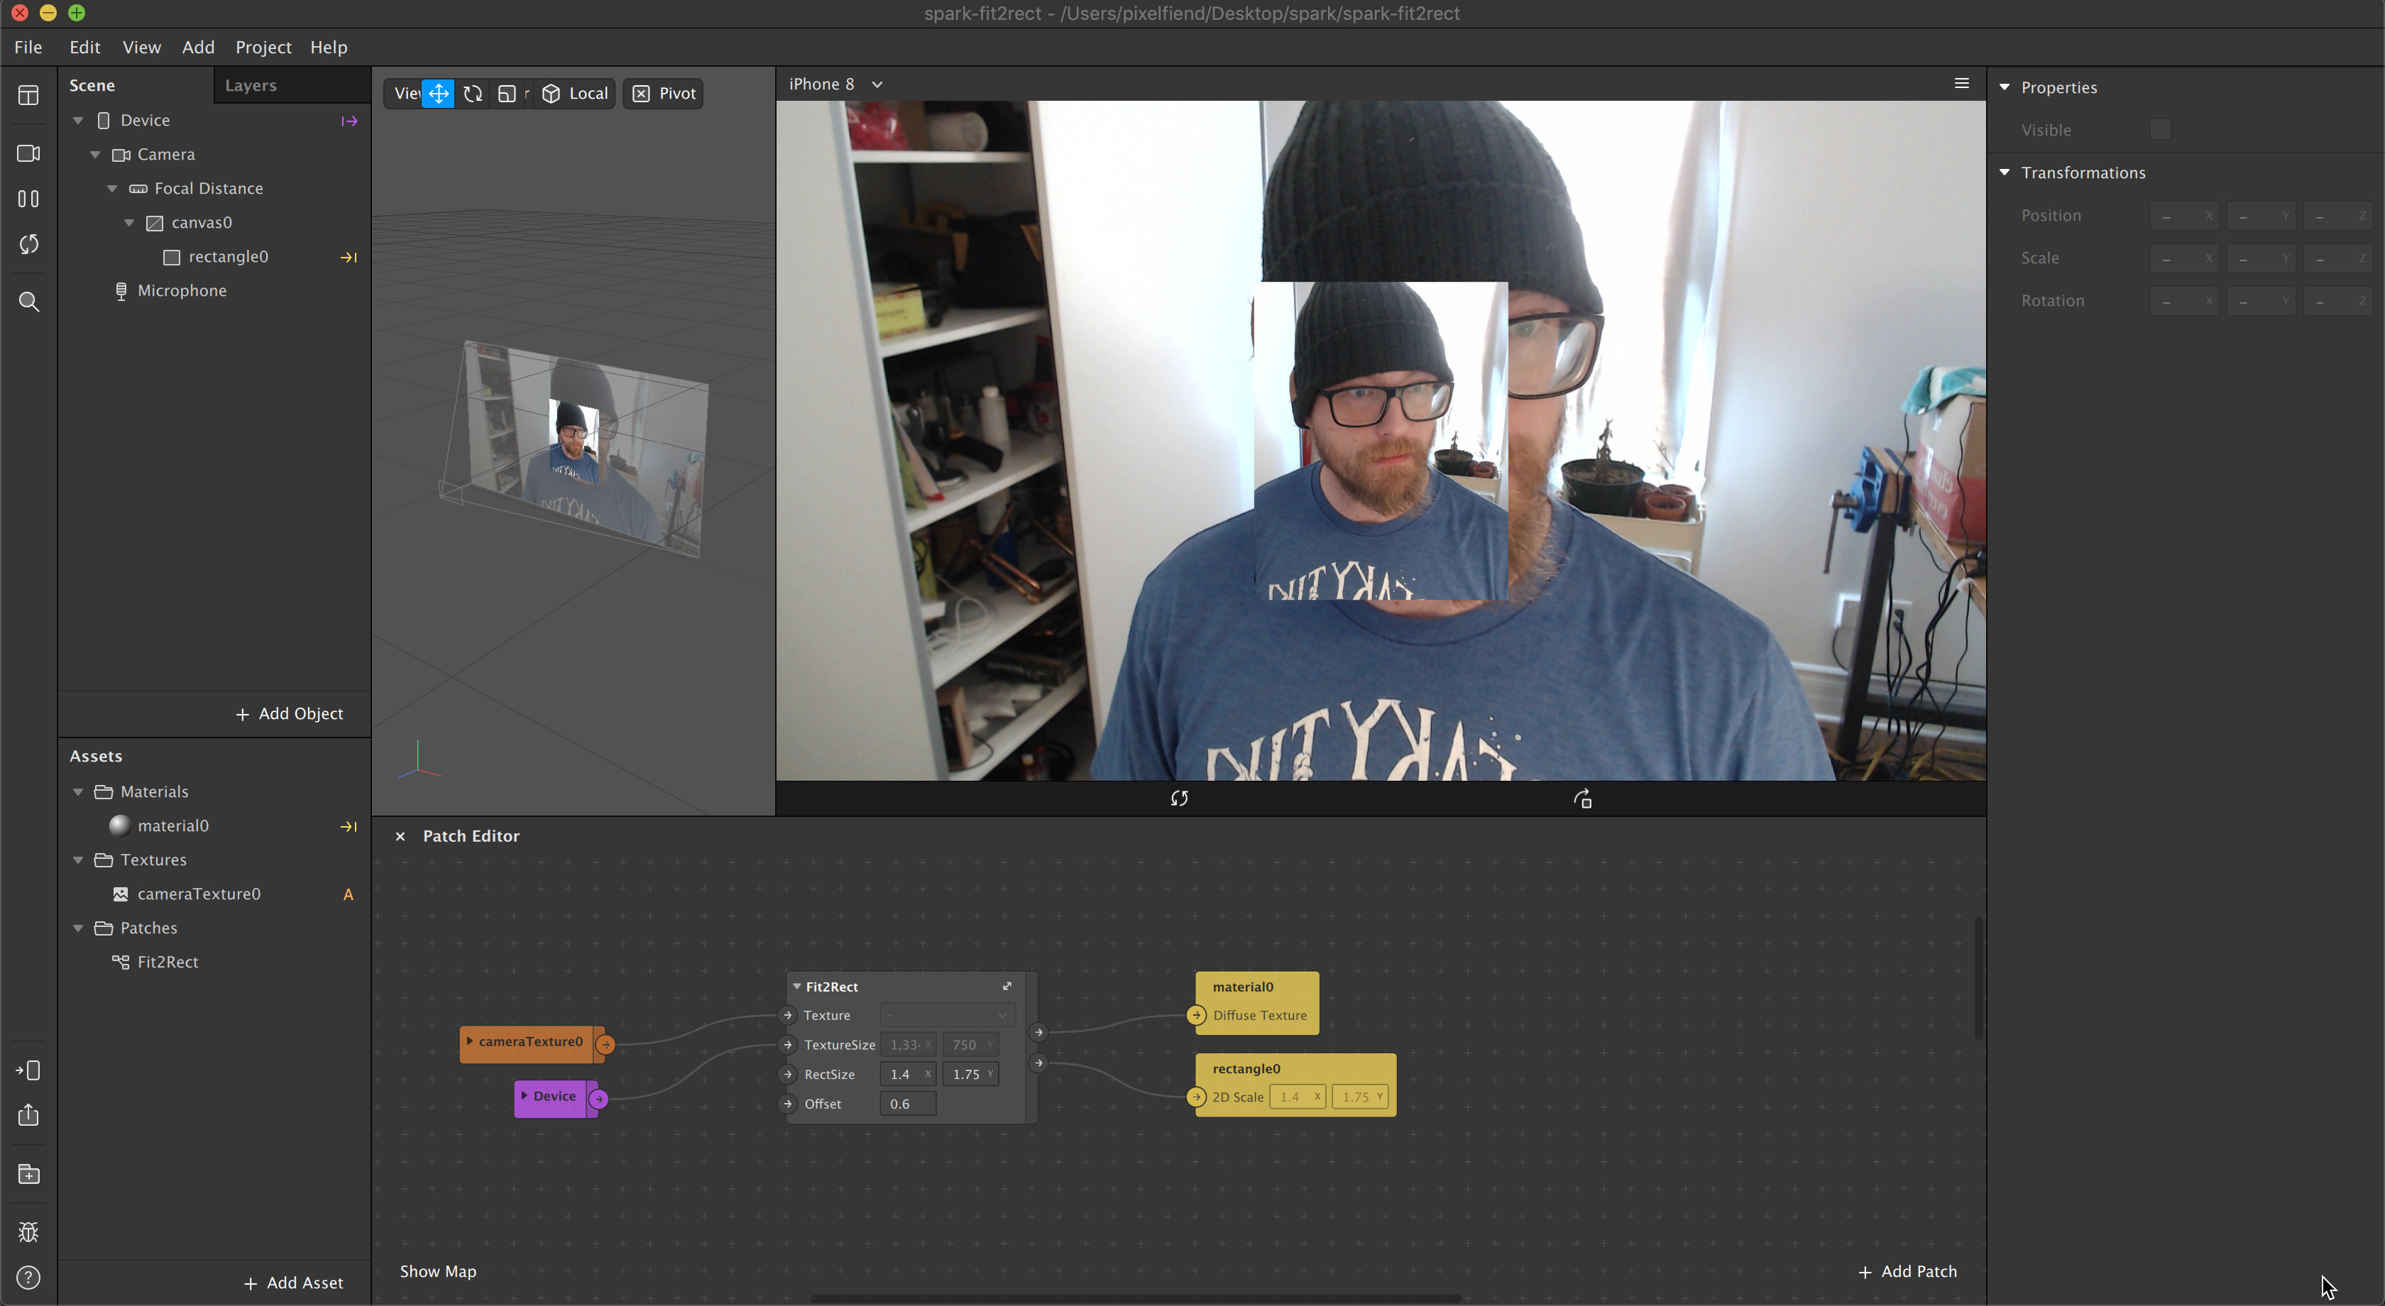Screen dimensions: 2385x1306
Task: Select the Scale tool in the viewport toolbar
Action: pyautogui.click(x=508, y=92)
